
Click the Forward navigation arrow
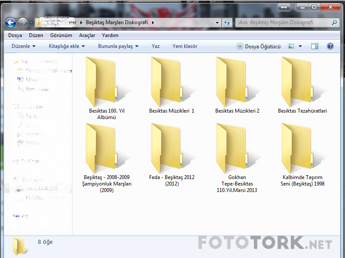(22, 22)
